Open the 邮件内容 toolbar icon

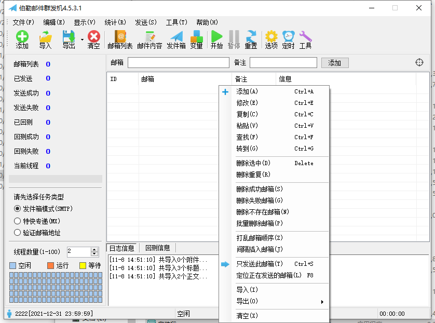[149, 39]
